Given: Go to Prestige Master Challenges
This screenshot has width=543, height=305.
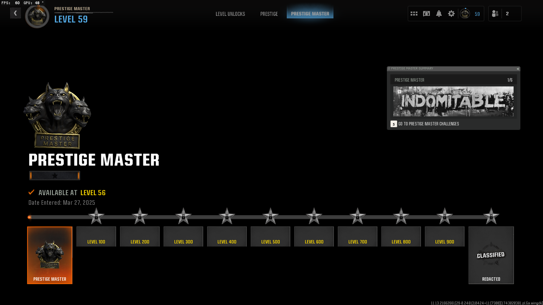Looking at the screenshot, I should [x=428, y=124].
